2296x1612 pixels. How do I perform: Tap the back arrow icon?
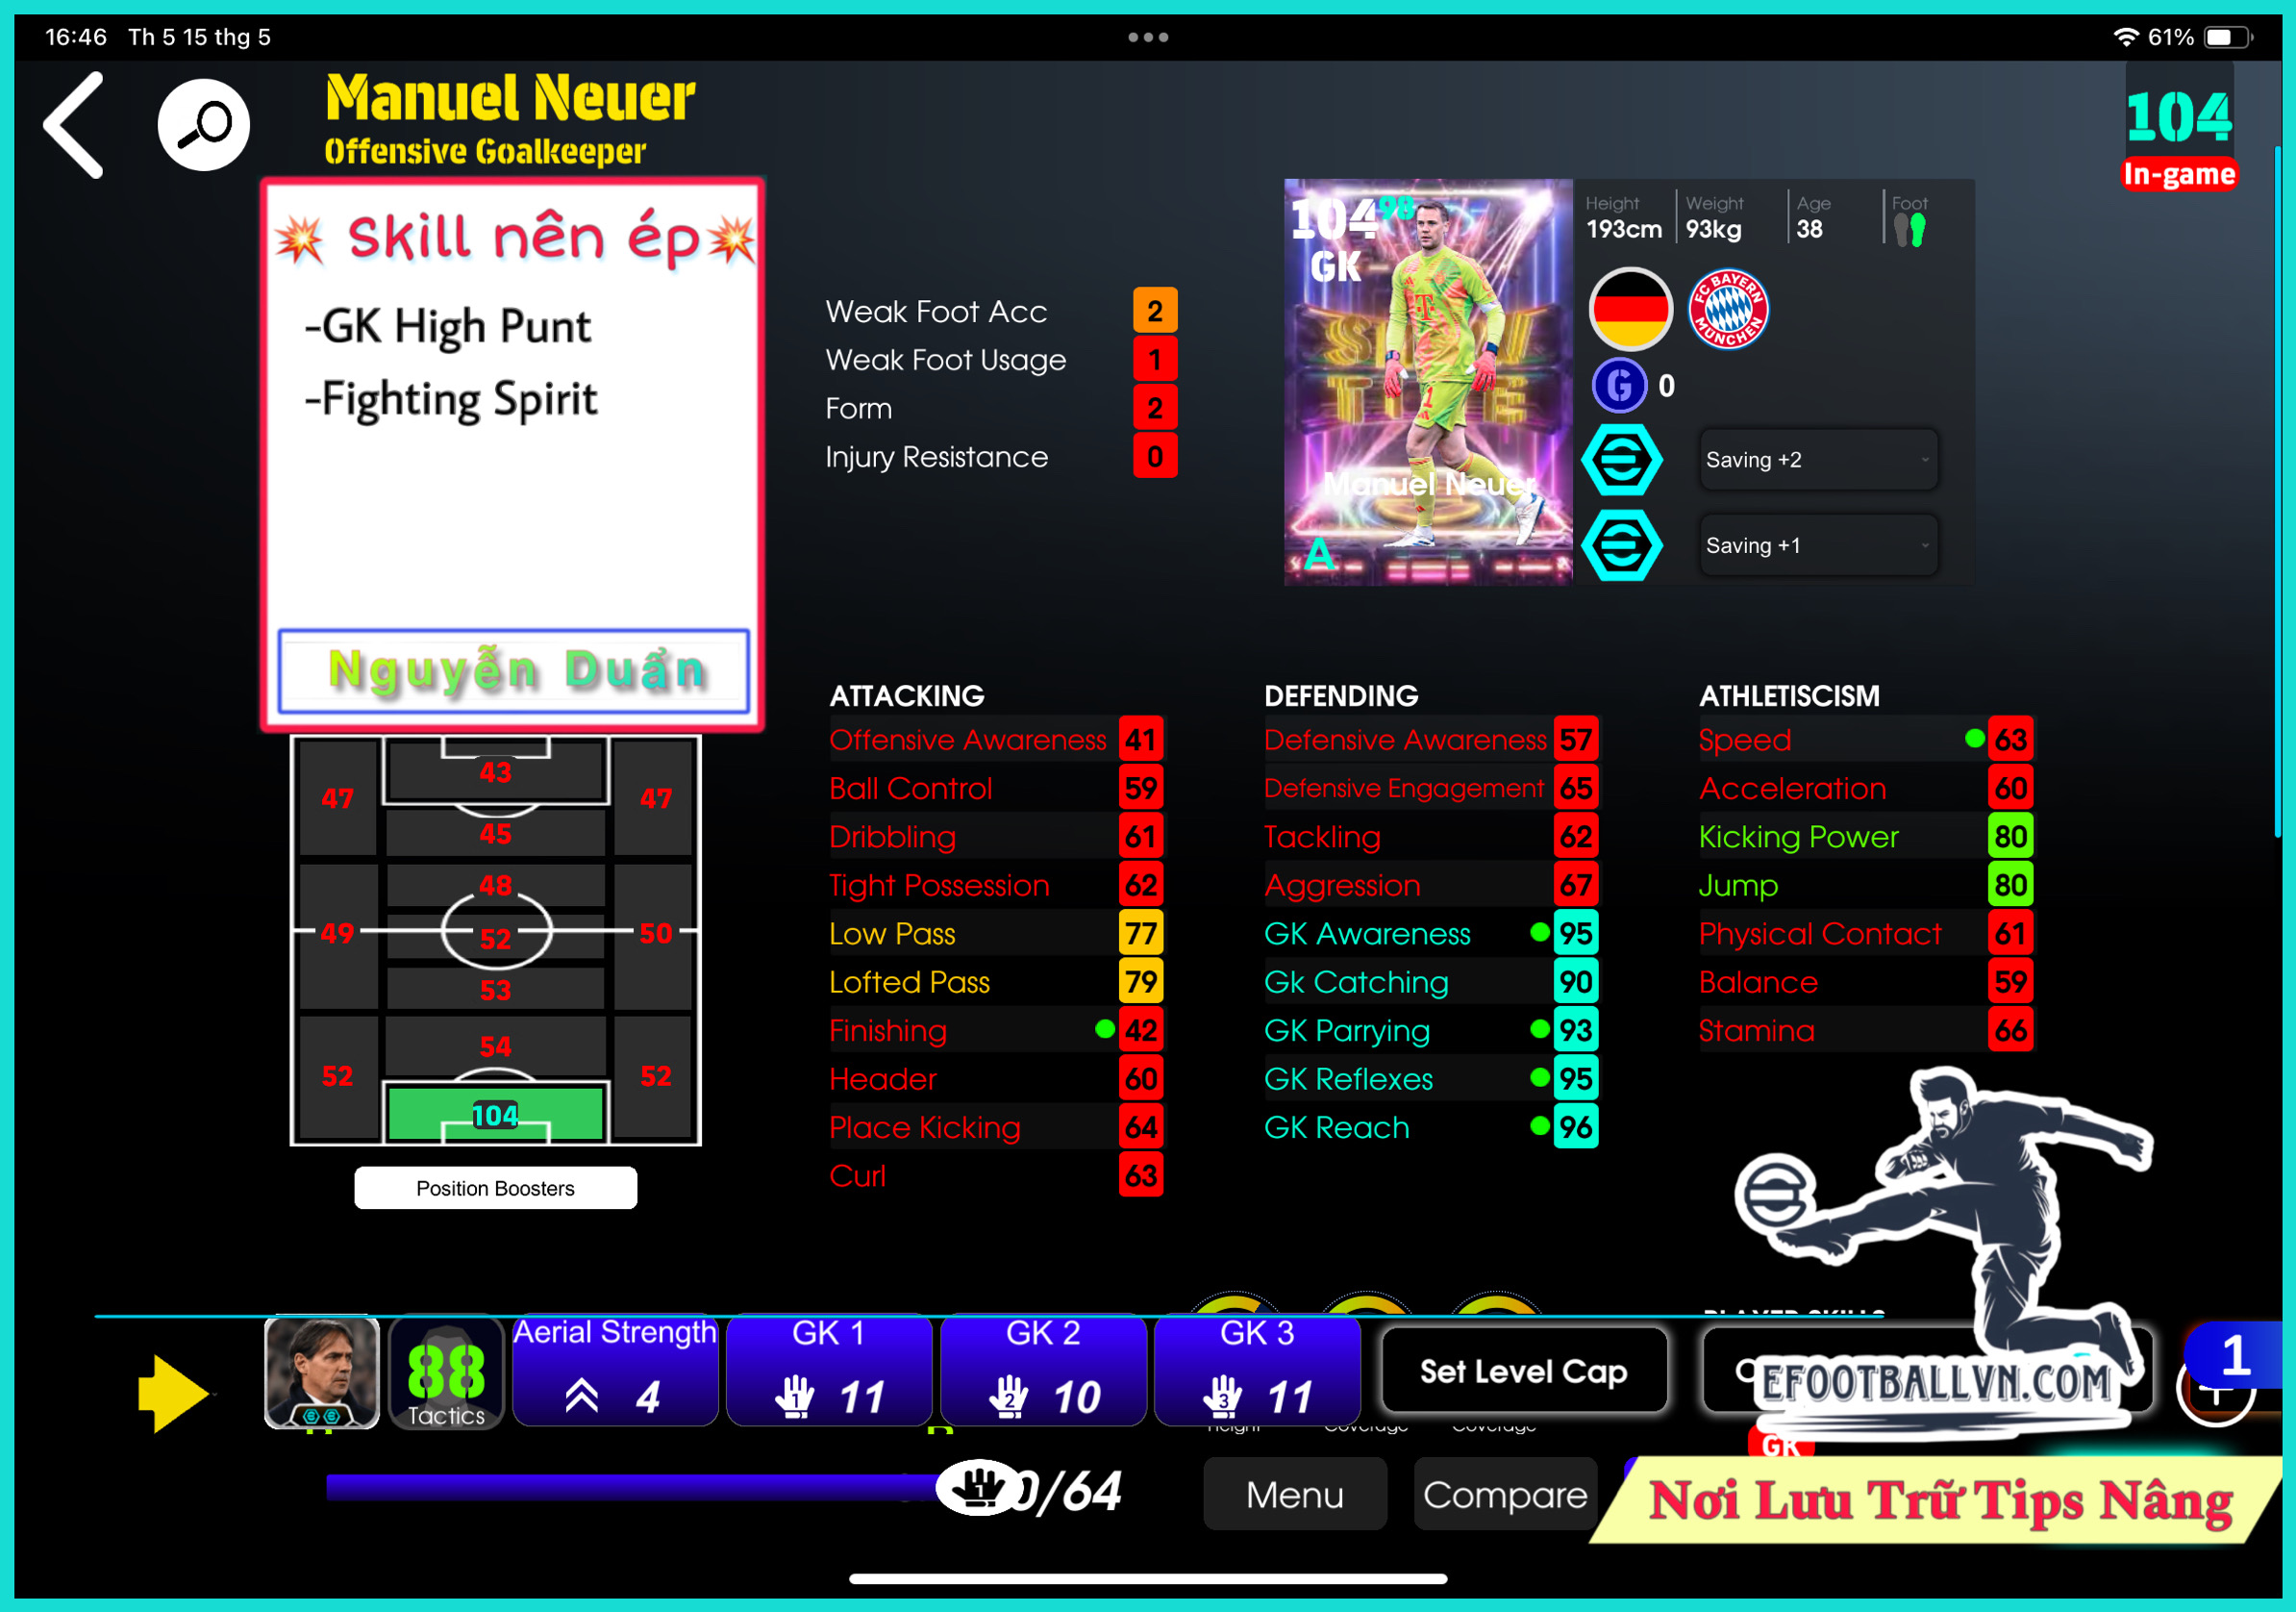[74, 125]
